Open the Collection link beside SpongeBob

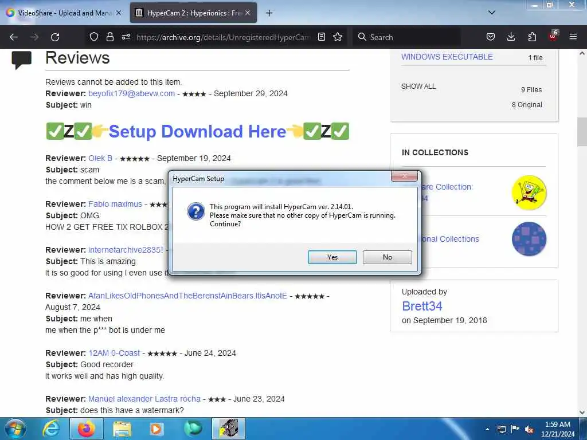point(447,187)
